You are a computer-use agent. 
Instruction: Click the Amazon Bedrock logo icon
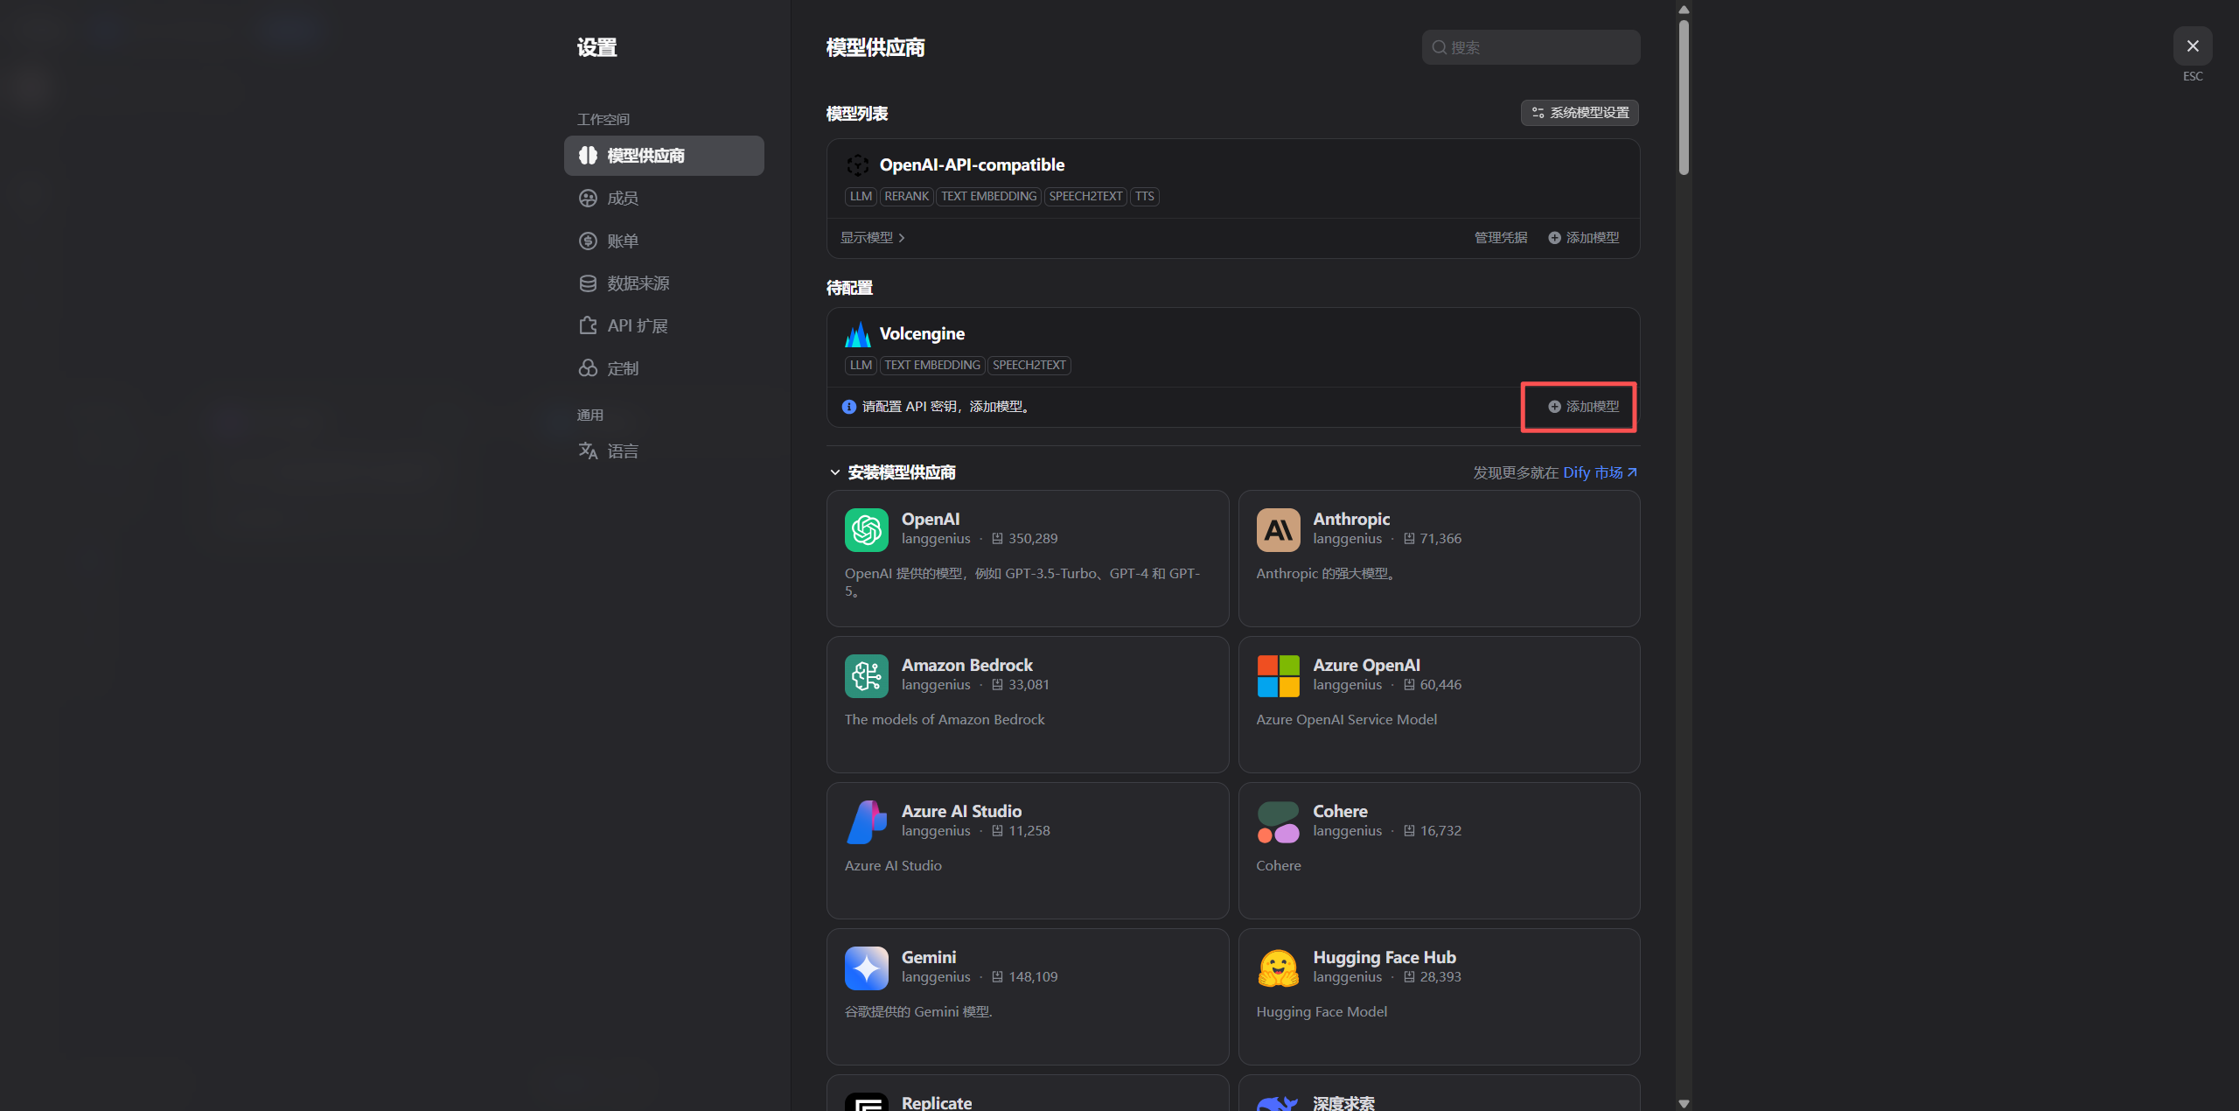click(x=866, y=676)
